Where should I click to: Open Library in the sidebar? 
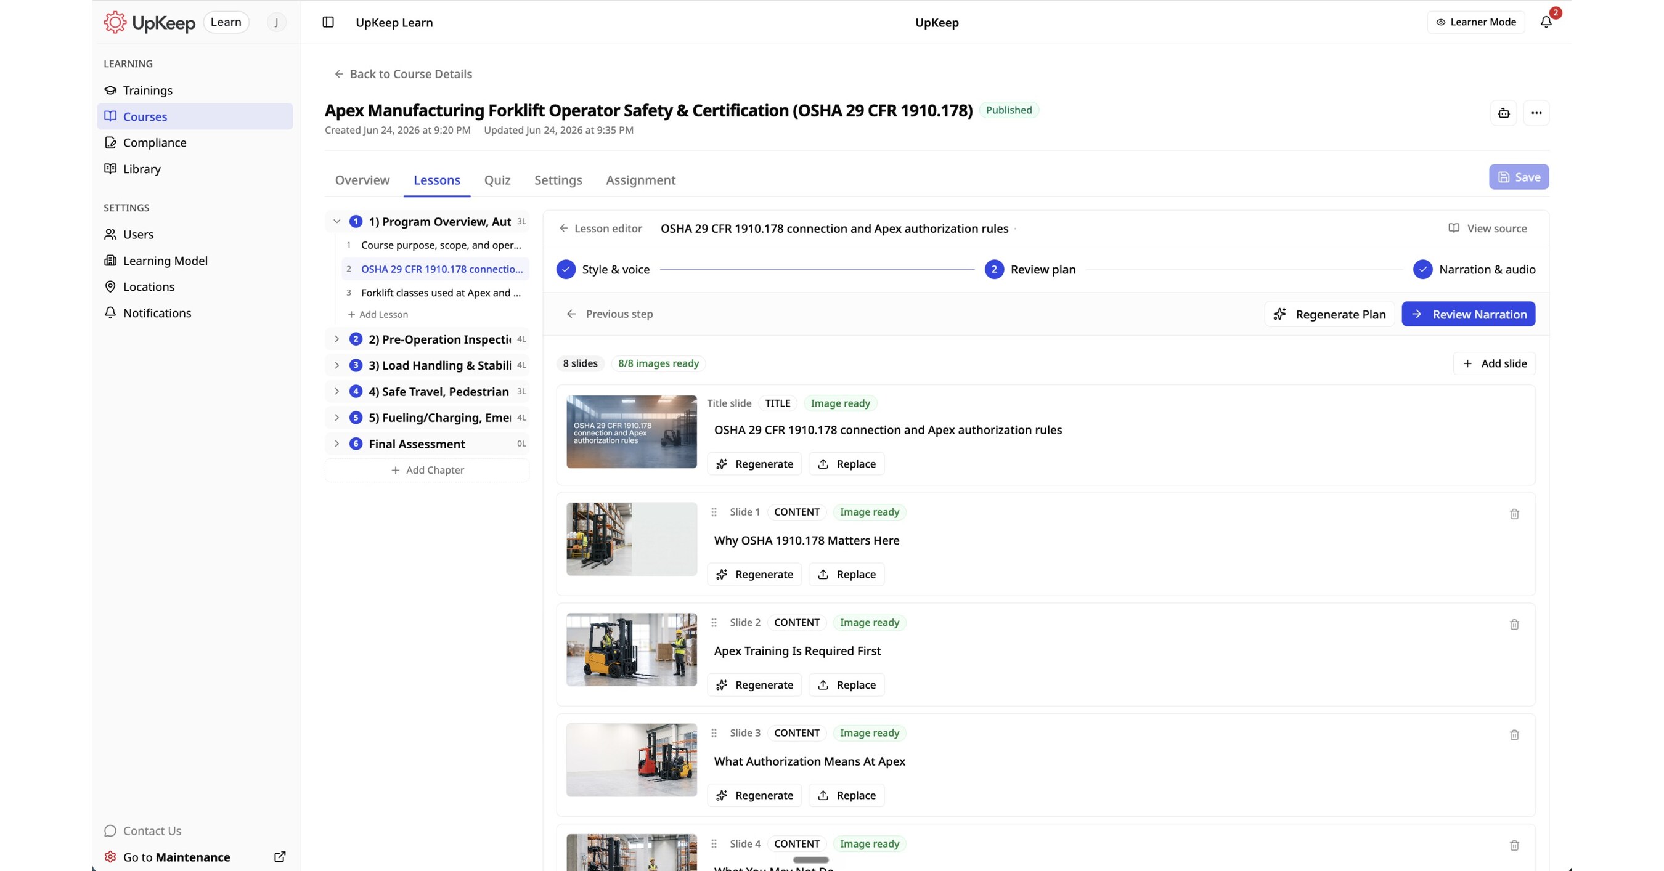point(194,169)
